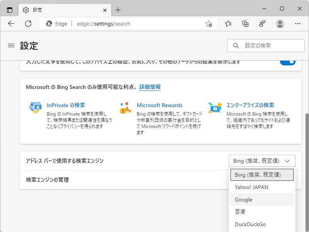Open the search engine dropdown showing Bing
The width and height of the screenshot is (309, 232).
point(262,160)
